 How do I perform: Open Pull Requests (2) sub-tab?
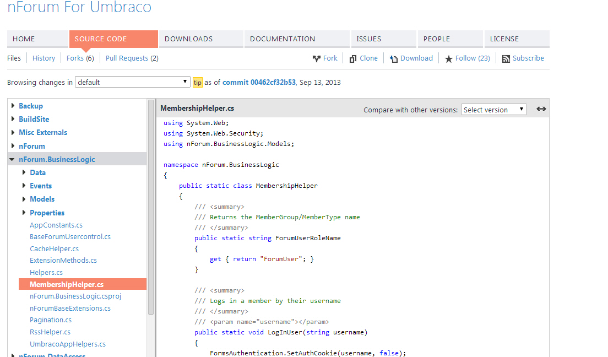tap(132, 58)
